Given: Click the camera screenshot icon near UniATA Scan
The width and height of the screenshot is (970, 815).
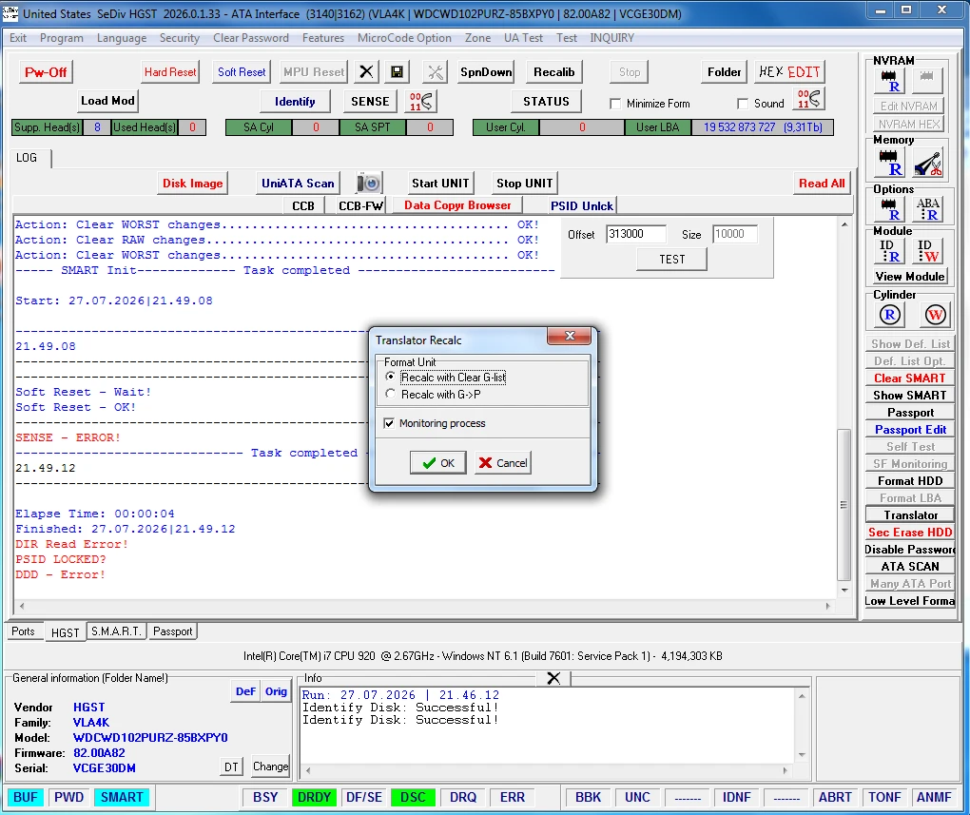Looking at the screenshot, I should [369, 184].
